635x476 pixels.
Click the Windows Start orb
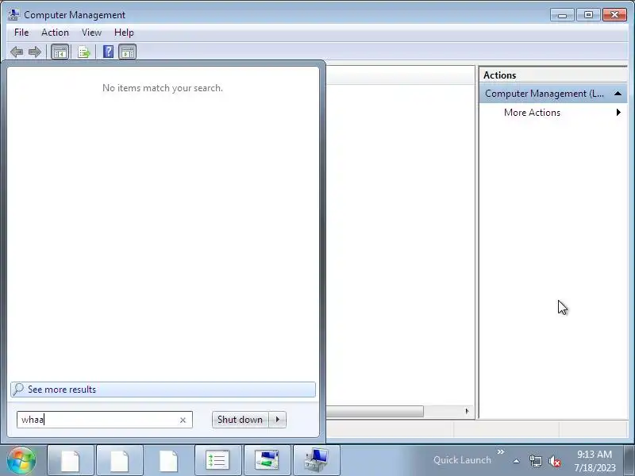click(21, 460)
